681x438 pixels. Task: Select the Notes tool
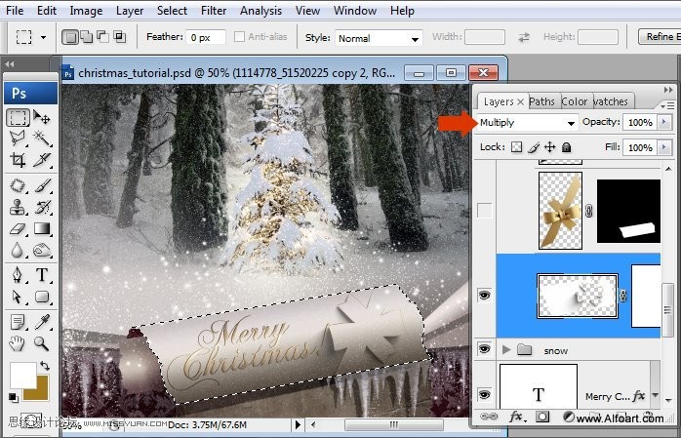click(18, 322)
